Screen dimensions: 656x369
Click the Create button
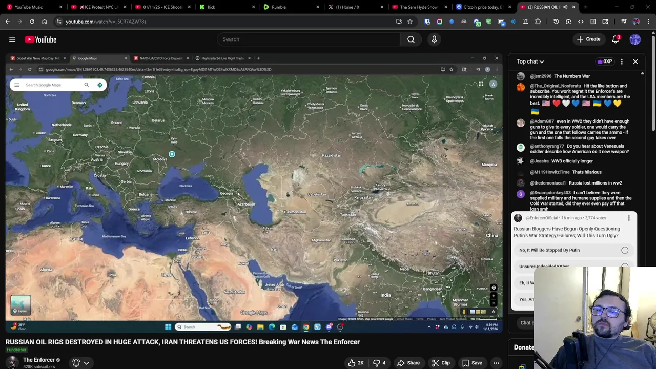tap(588, 39)
